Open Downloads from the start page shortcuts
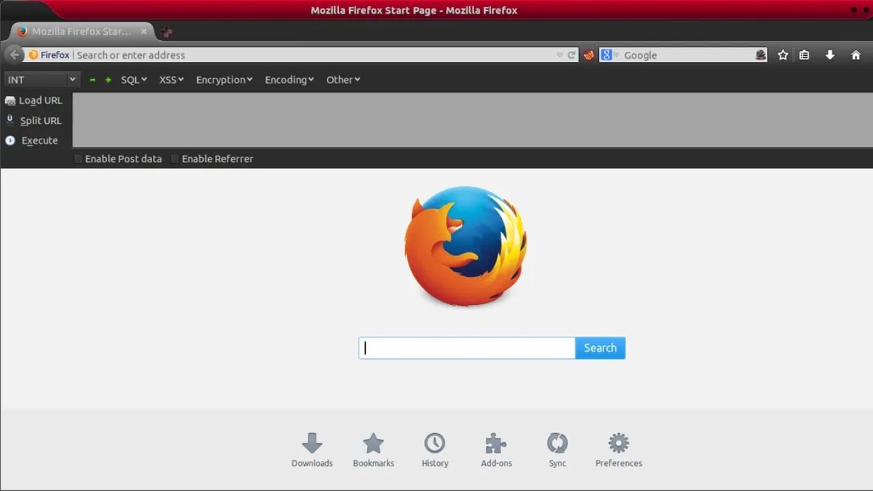873x491 pixels. (312, 450)
